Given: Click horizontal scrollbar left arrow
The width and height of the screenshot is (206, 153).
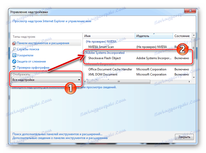Looking at the screenshot, I should (x=85, y=82).
